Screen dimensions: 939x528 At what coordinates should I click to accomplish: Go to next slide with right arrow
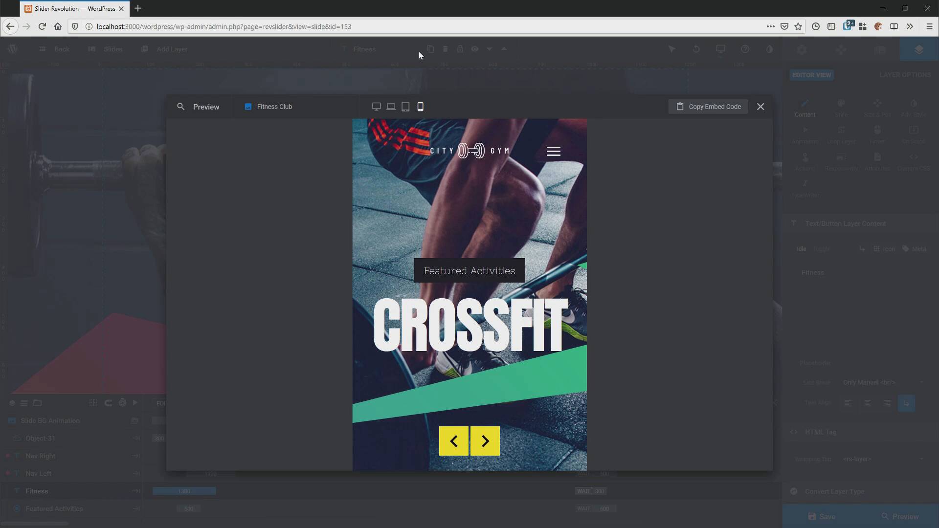click(x=485, y=441)
